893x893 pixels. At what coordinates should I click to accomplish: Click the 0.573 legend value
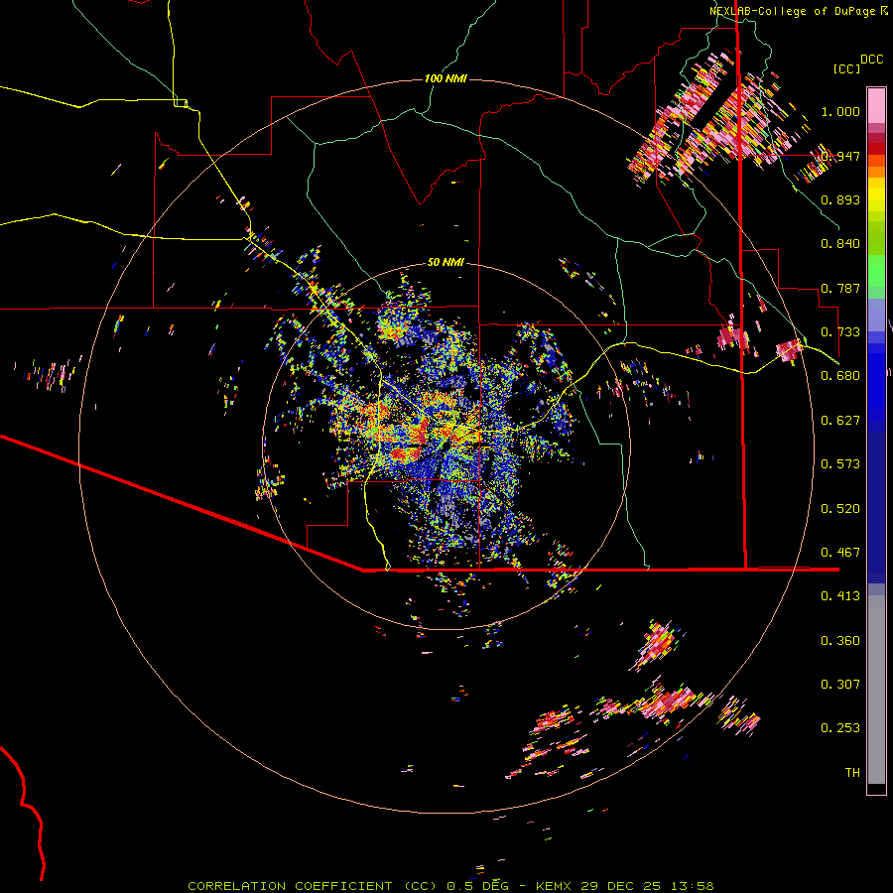pyautogui.click(x=840, y=464)
